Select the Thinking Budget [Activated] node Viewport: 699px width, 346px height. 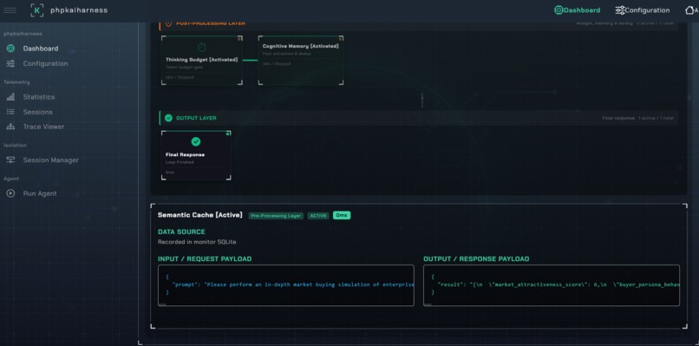[202, 60]
